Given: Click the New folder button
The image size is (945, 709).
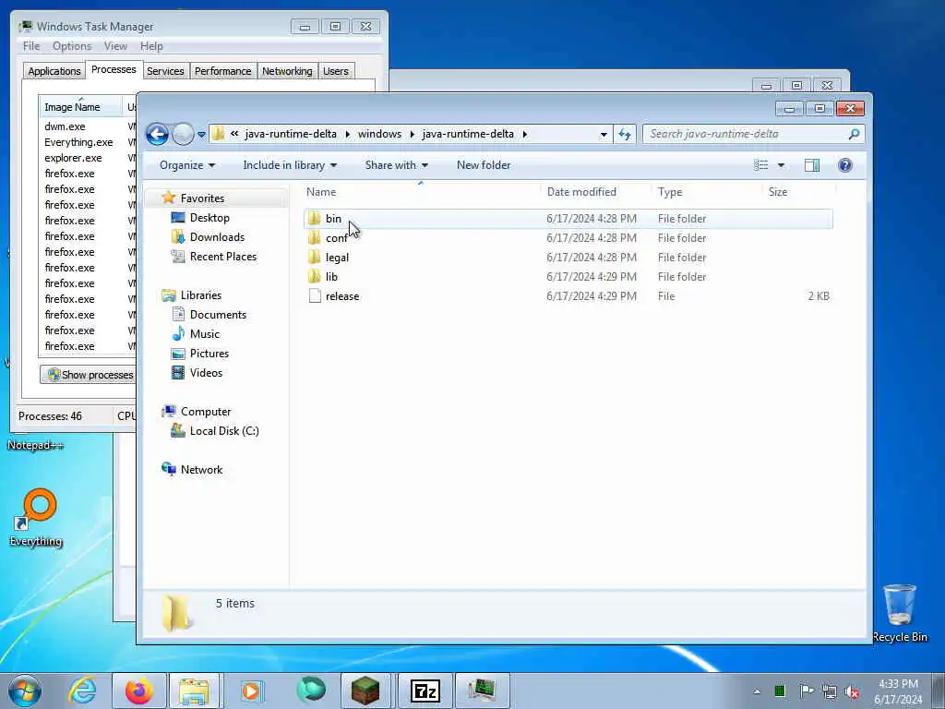Looking at the screenshot, I should 484,165.
